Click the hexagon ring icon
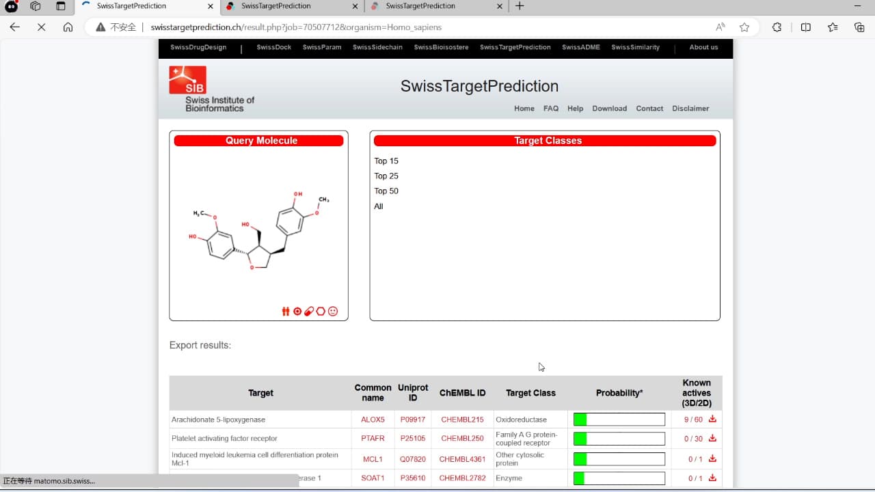The image size is (875, 492). click(321, 312)
